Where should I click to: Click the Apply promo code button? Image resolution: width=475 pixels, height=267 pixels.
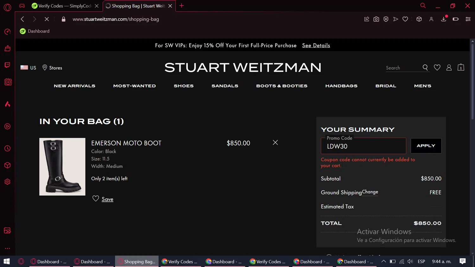[x=426, y=146]
